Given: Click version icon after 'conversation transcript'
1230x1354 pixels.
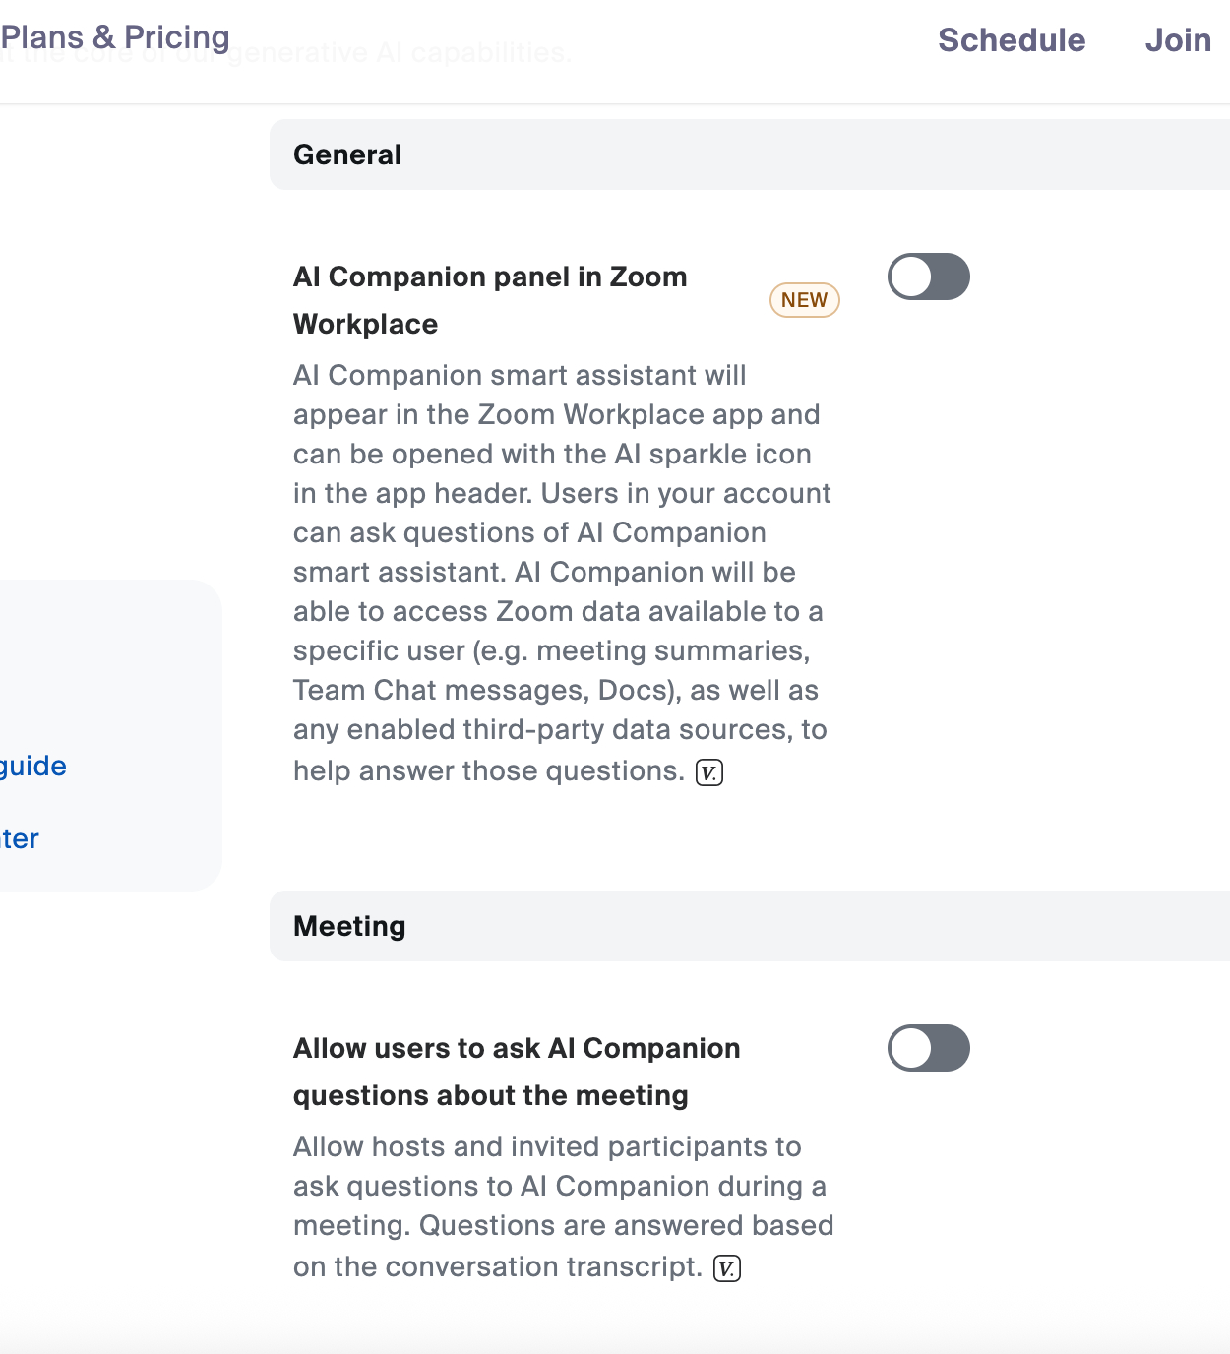Looking at the screenshot, I should [x=727, y=1268].
